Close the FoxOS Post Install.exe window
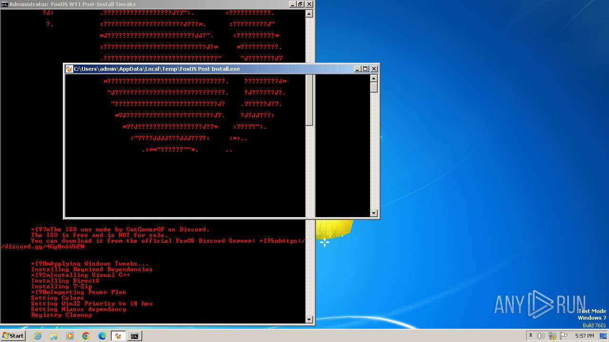This screenshot has width=609, height=342. tap(374, 69)
